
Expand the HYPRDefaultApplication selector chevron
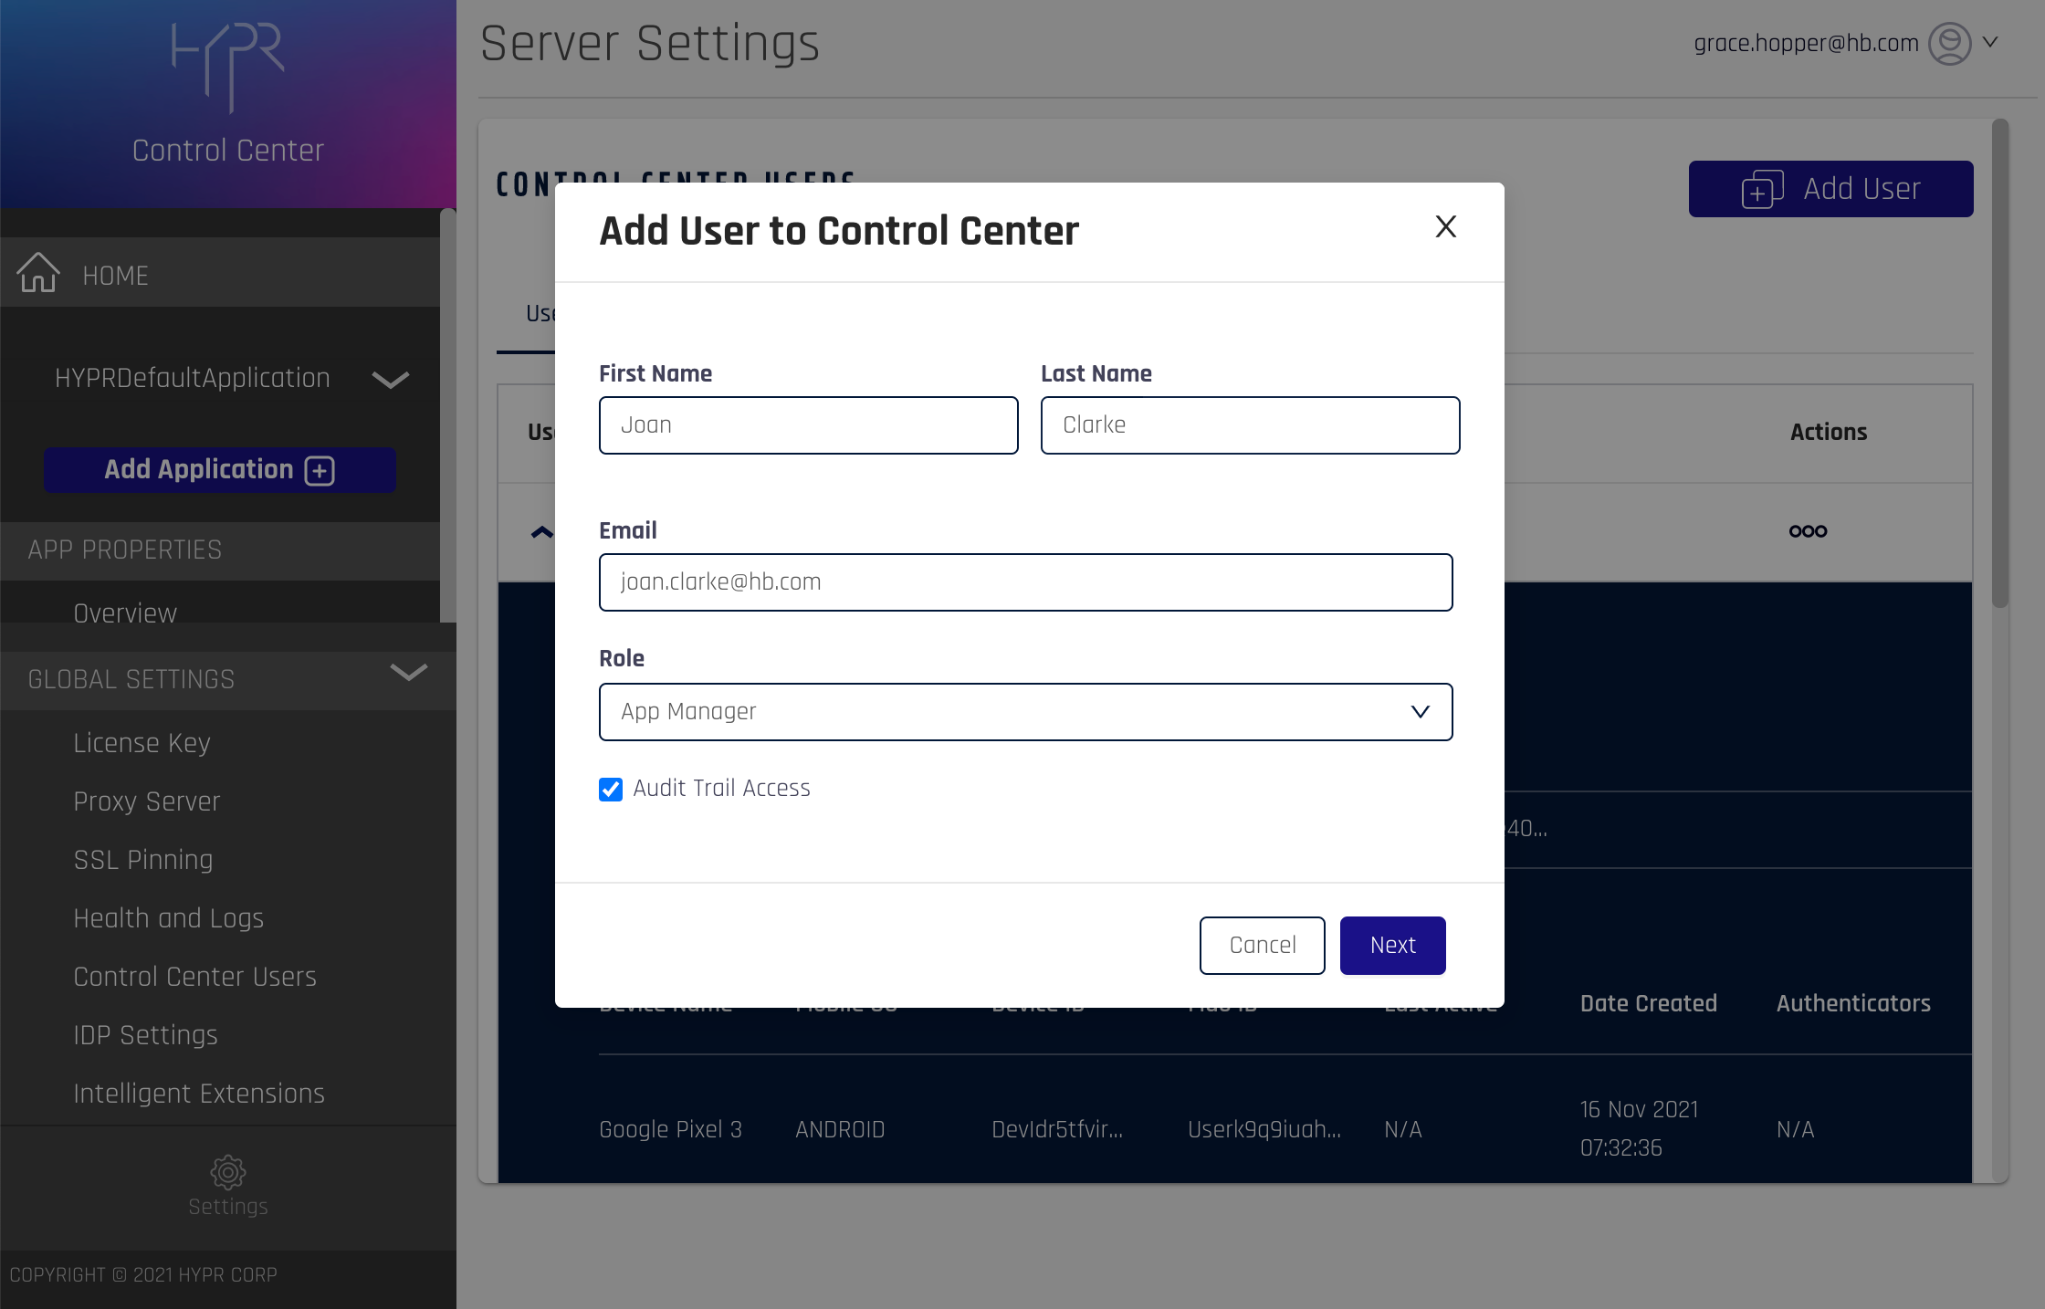391,380
